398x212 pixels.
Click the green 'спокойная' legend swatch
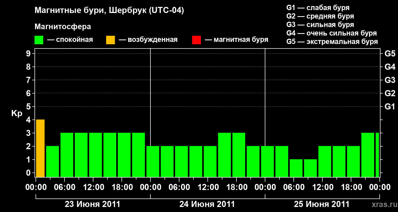39,40
